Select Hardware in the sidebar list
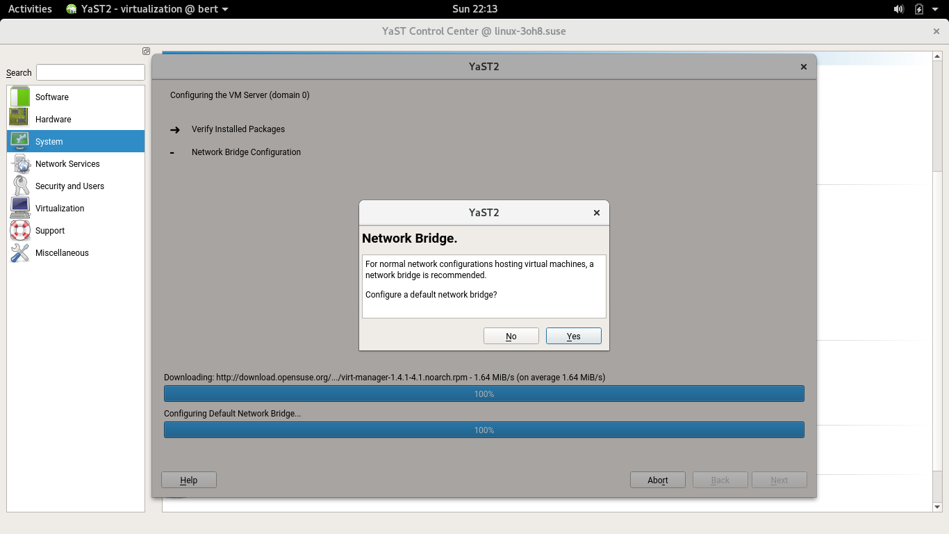Viewport: 949px width, 534px height. point(76,119)
